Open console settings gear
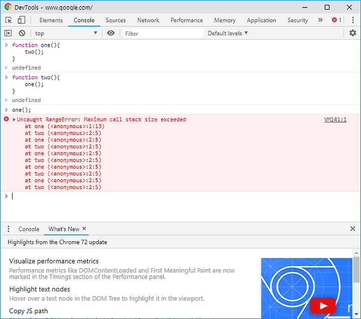The width and height of the screenshot is (361, 319). (x=352, y=33)
